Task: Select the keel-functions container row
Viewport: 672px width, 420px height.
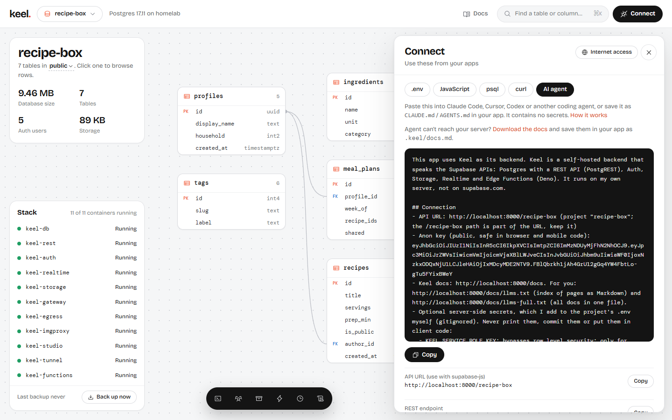Action: [x=77, y=375]
